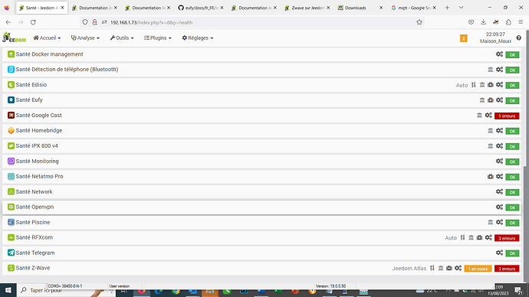Click the gears icon in Santé IPX 800 v4 row

point(499,145)
